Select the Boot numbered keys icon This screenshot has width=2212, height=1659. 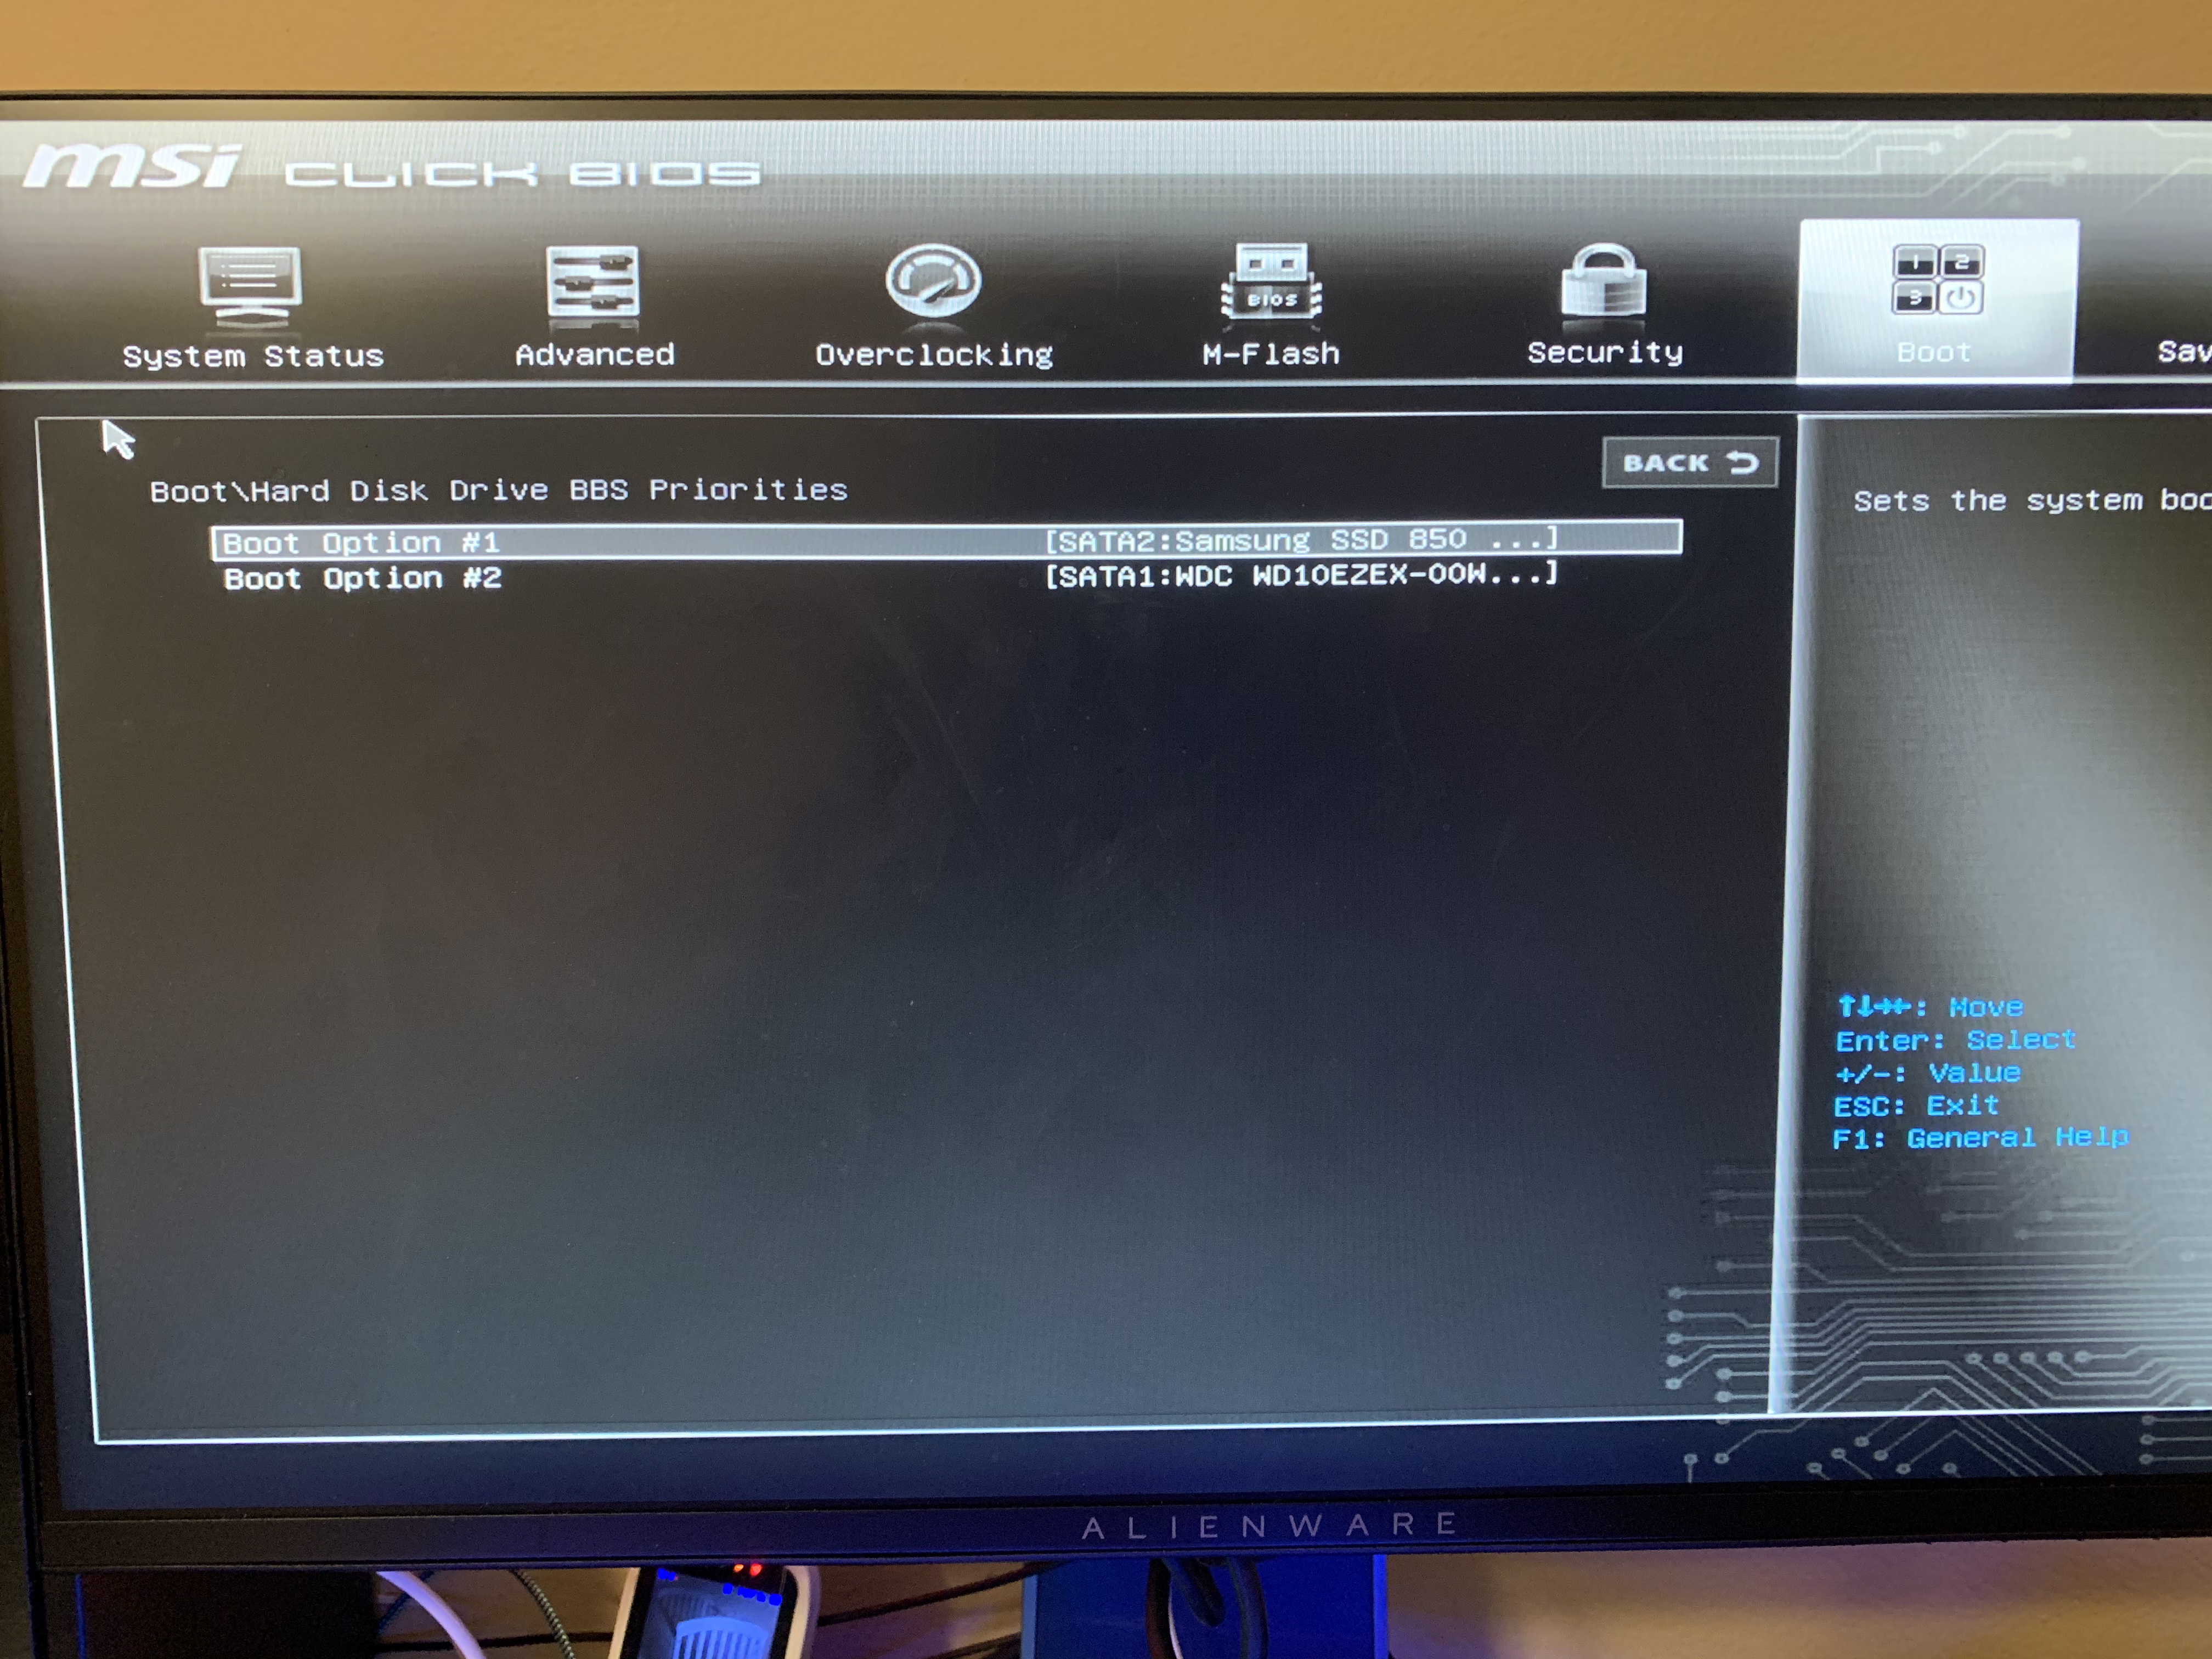1937,279
